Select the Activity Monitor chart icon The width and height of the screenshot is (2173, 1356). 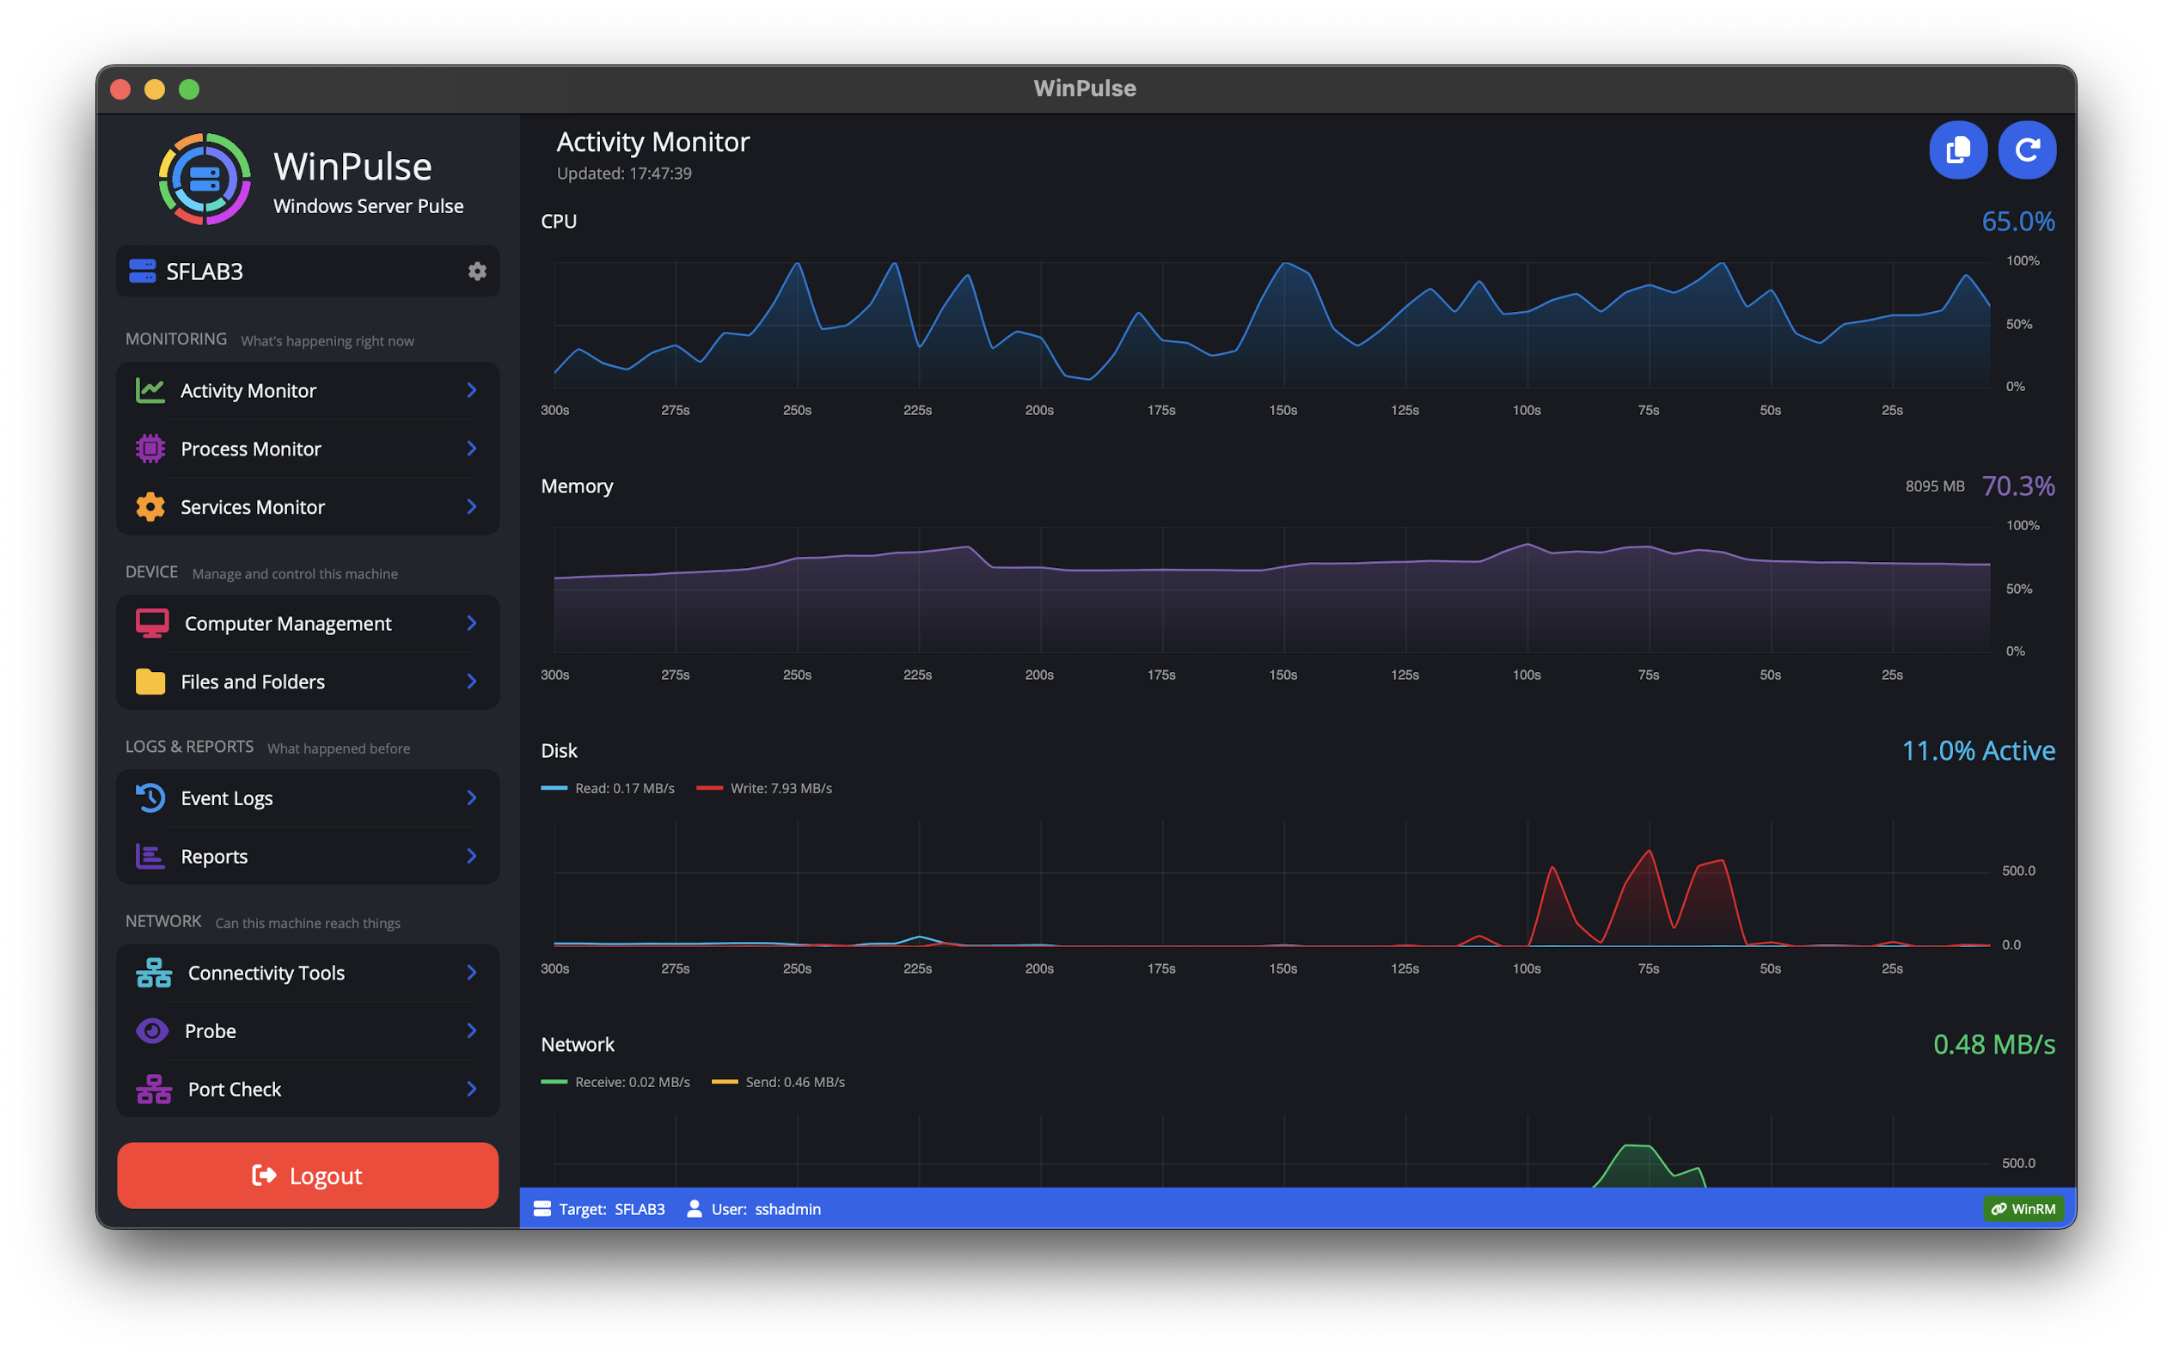pos(150,390)
